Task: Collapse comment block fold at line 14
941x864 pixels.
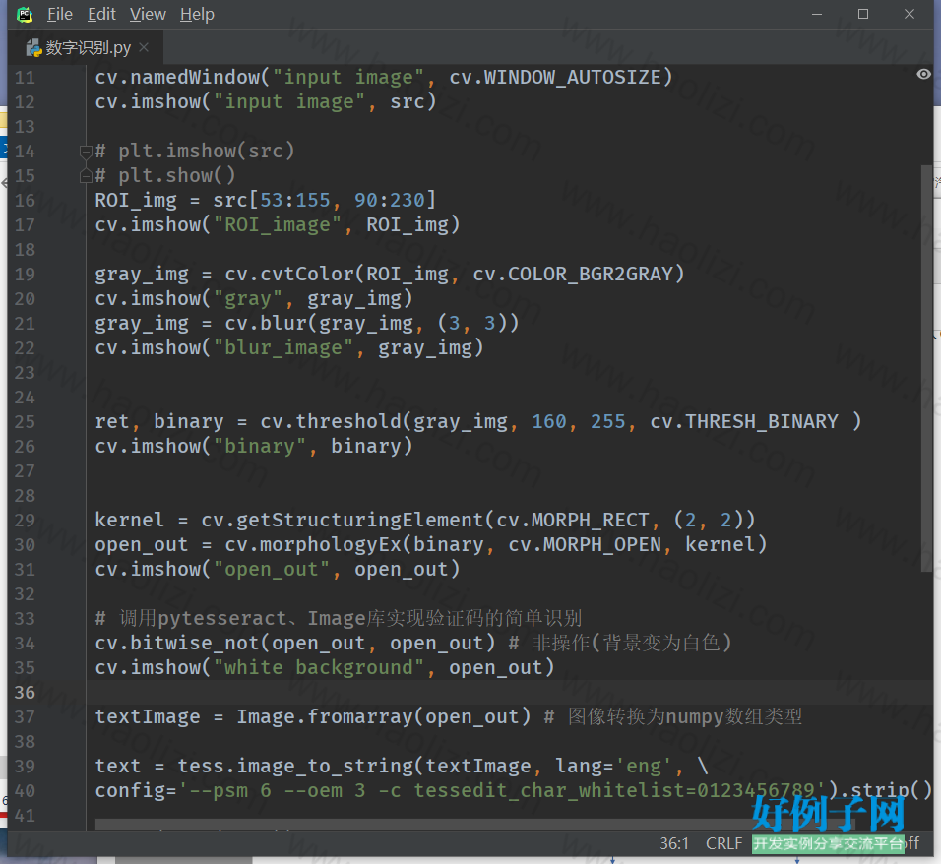Action: point(86,152)
